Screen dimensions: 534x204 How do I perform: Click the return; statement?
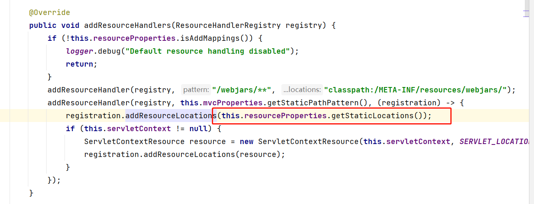[x=82, y=64]
